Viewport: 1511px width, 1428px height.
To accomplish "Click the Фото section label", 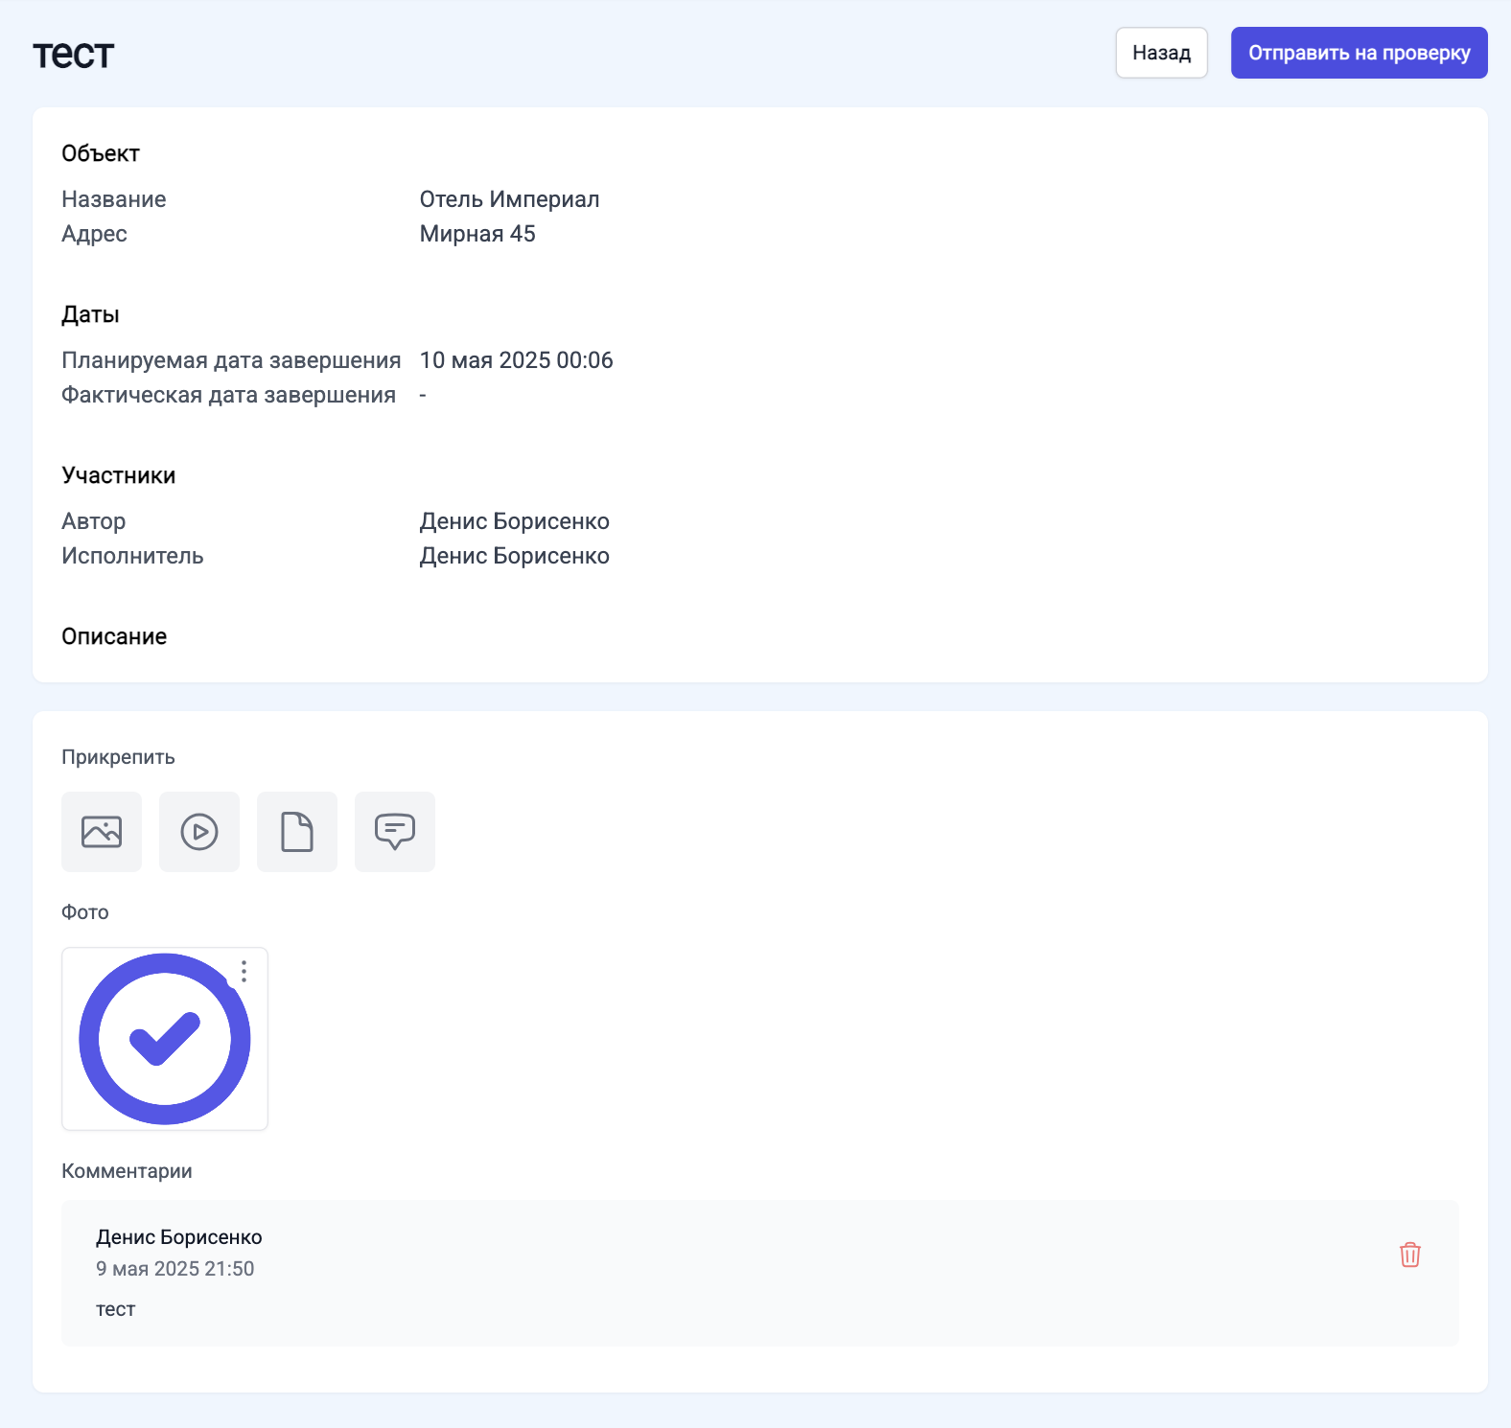I will click(85, 912).
